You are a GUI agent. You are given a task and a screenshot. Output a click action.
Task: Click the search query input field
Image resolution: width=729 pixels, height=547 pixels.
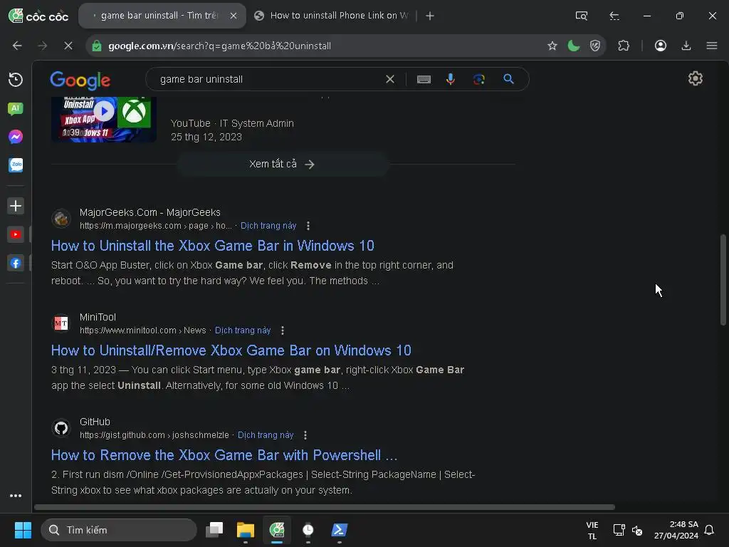tap(270, 80)
